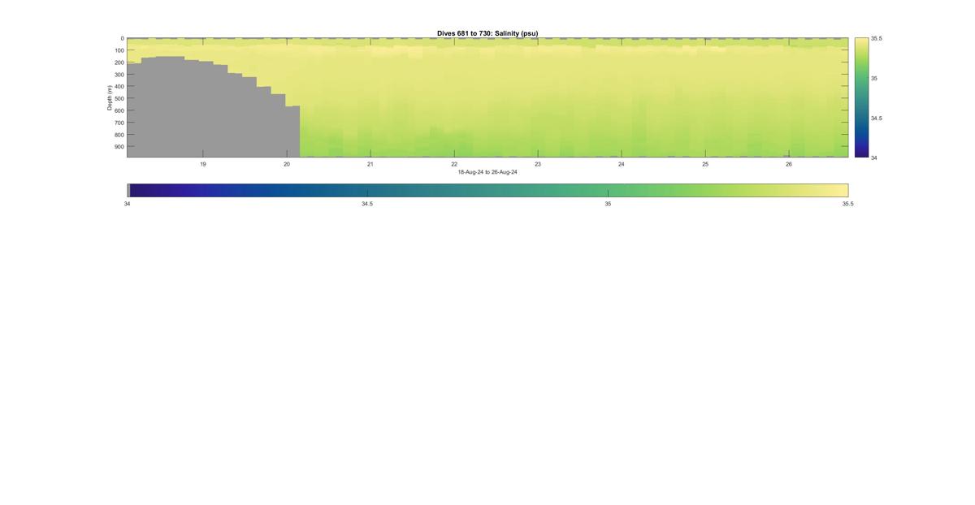Image resolution: width=975 pixels, height=505 pixels.
Task: Select the depth tick label "900"
Action: pyautogui.click(x=119, y=147)
